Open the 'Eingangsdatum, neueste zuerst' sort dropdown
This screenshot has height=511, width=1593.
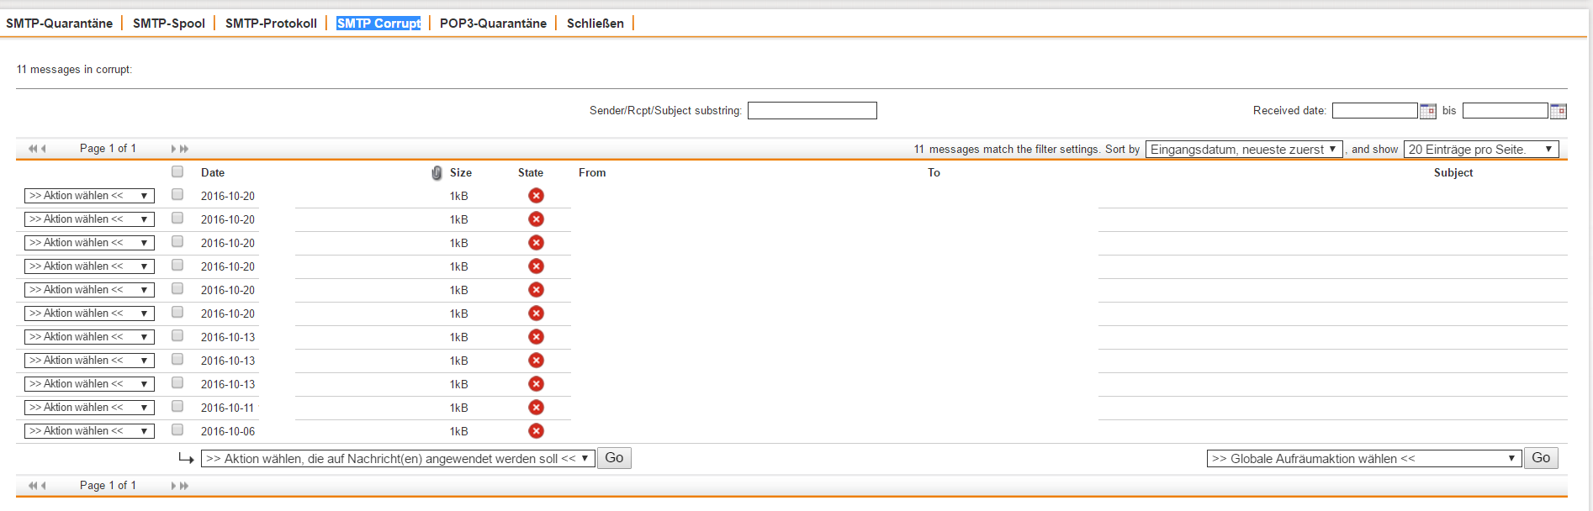pos(1243,150)
